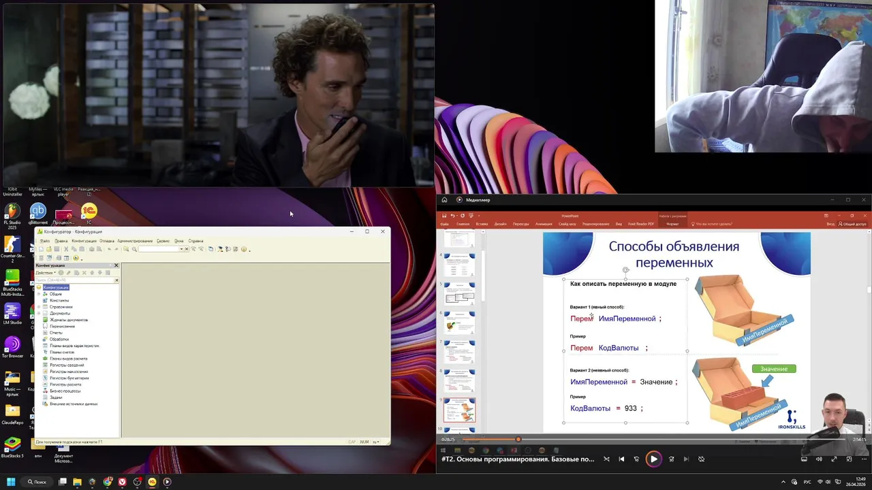
Task: Select Перечисления in the configuration tree
Action: [x=63, y=326]
